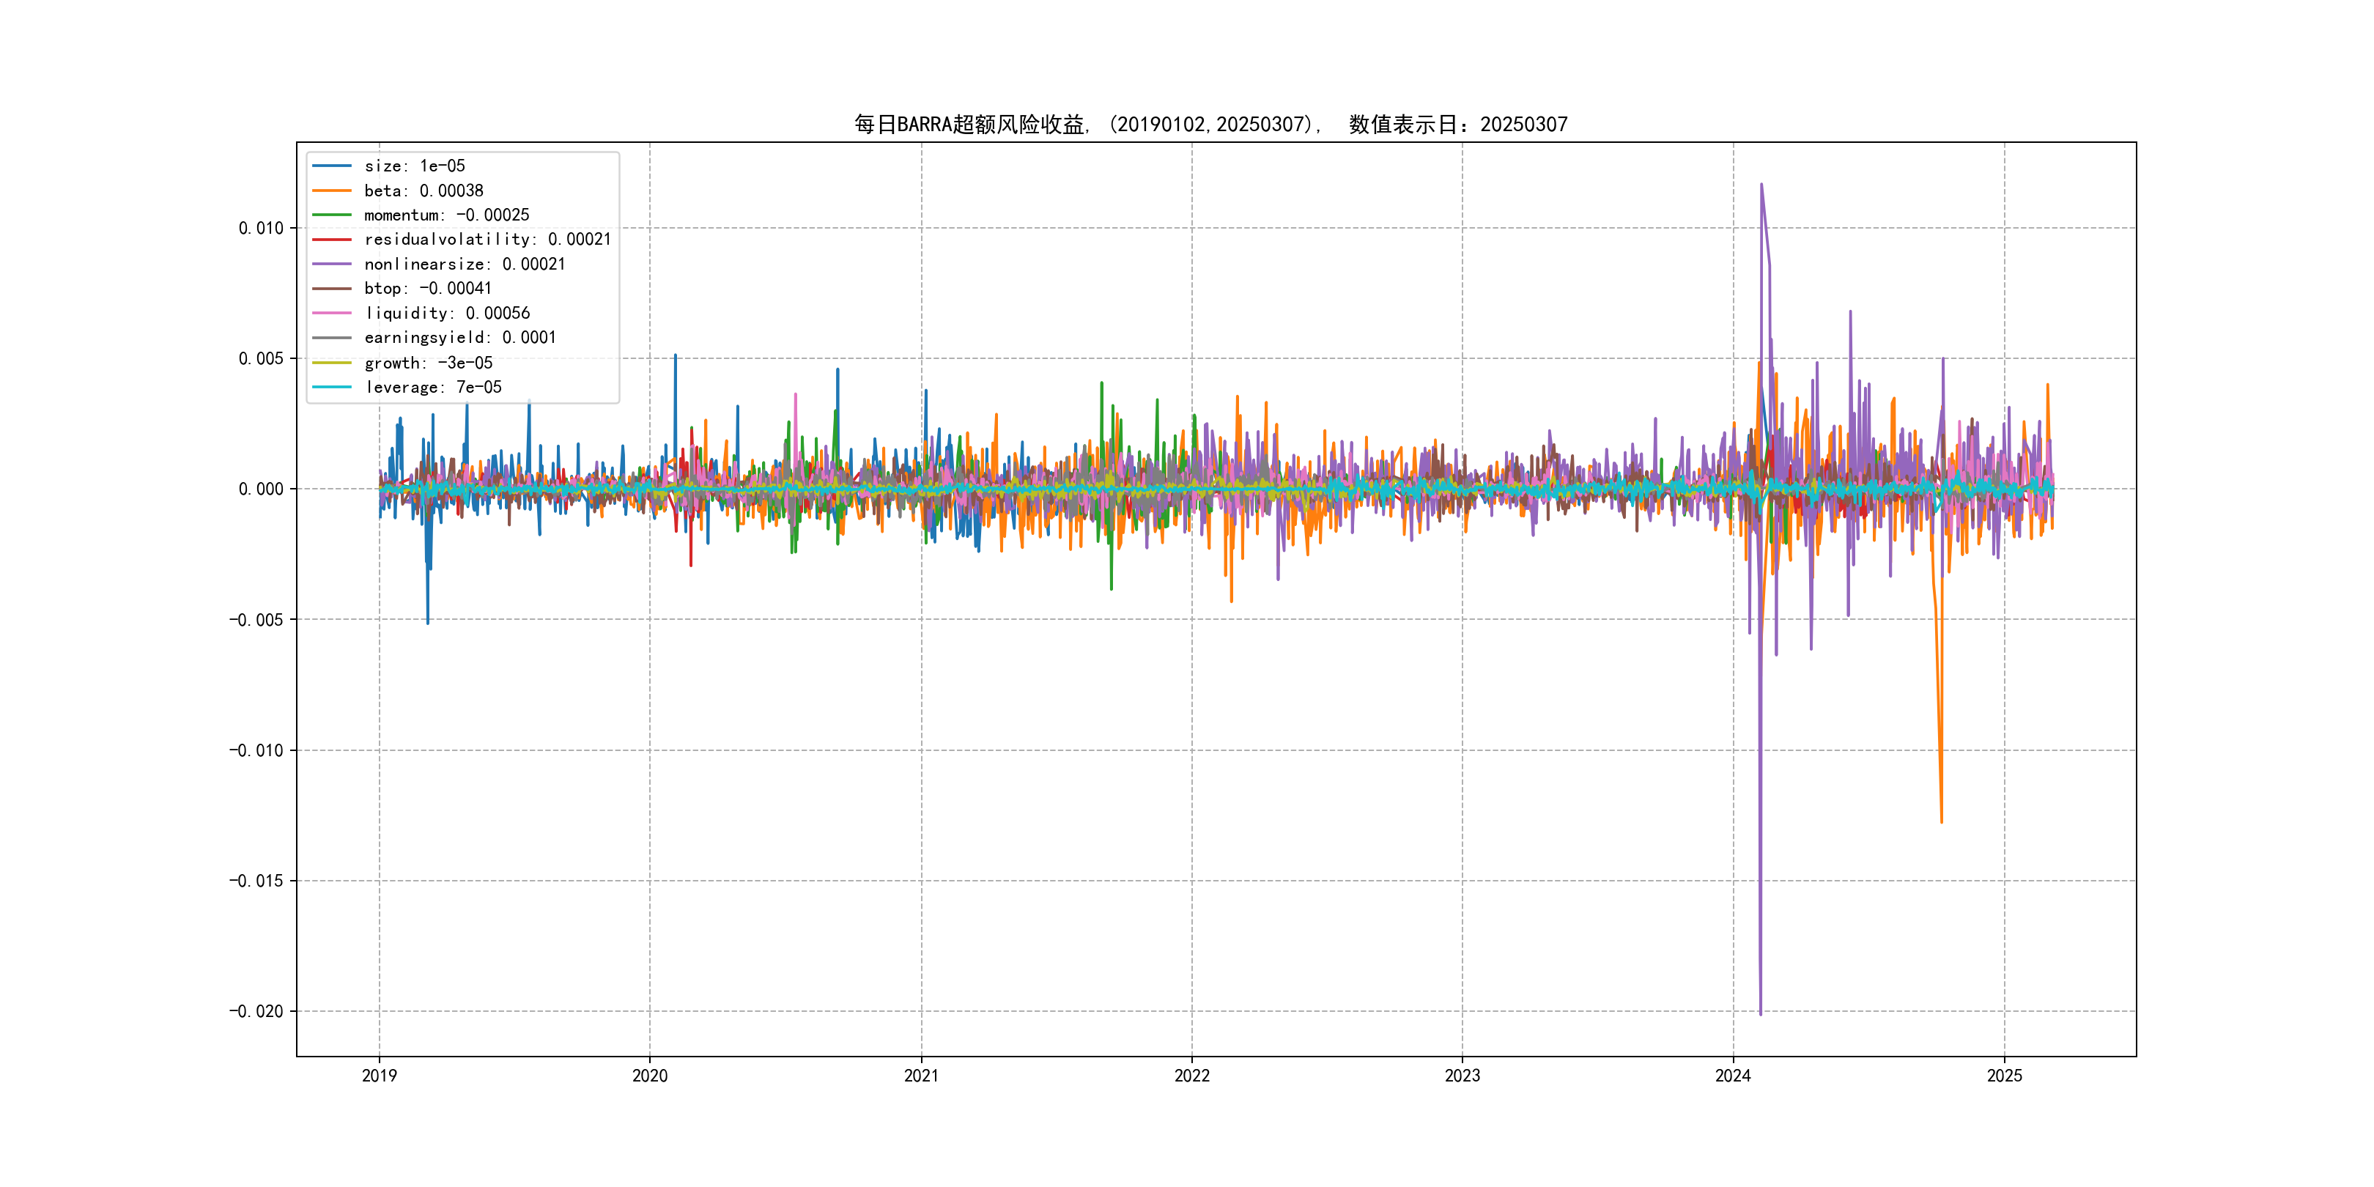Click the brown btop legend line
Image resolution: width=2374 pixels, height=1187 pixels.
(332, 289)
